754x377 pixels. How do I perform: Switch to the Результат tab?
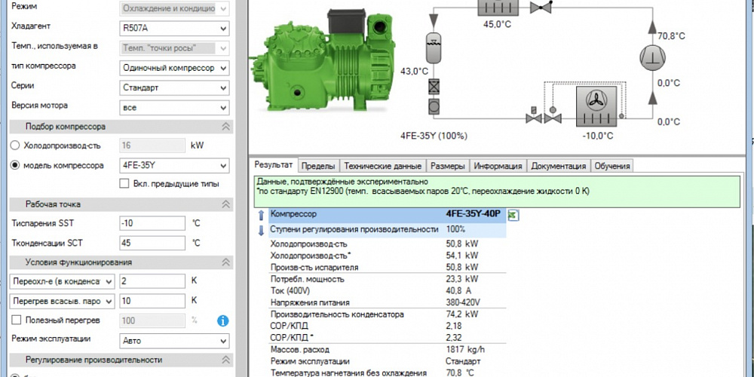273,165
